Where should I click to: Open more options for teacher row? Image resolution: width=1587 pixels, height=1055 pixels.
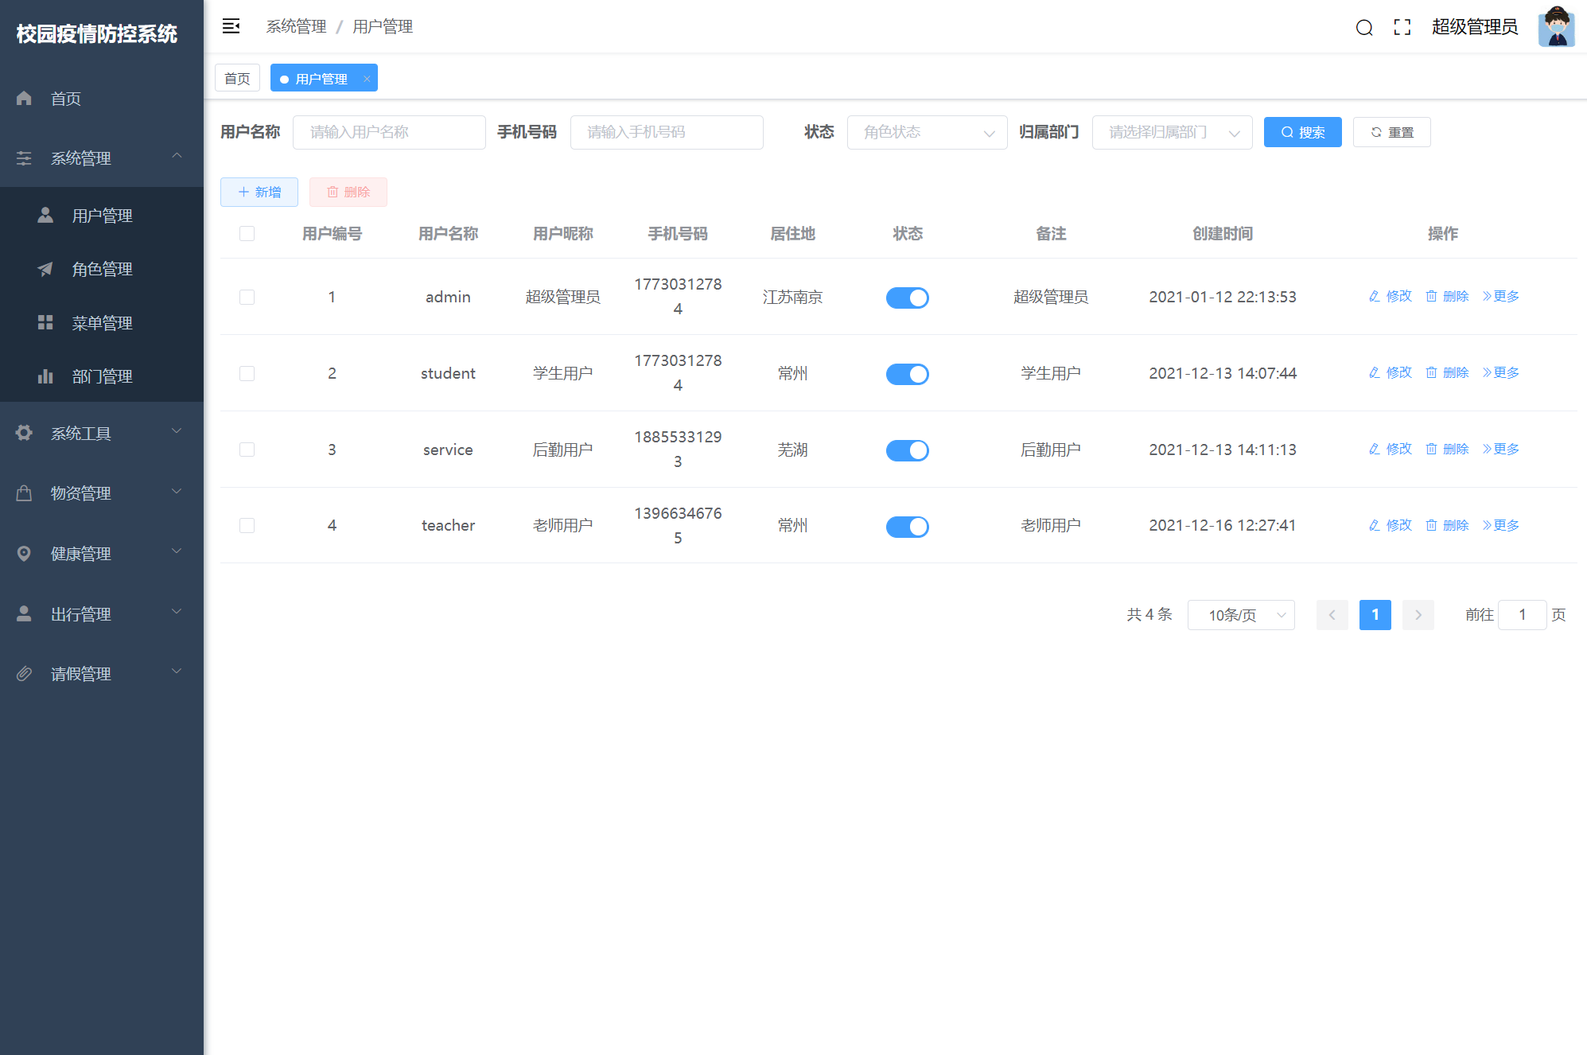coord(1501,525)
